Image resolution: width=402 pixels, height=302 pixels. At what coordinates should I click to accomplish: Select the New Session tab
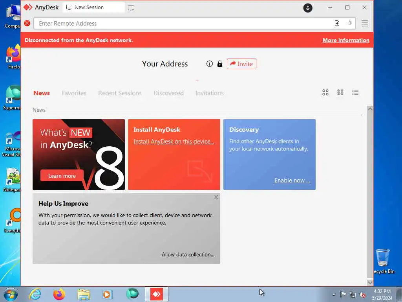[94, 7]
